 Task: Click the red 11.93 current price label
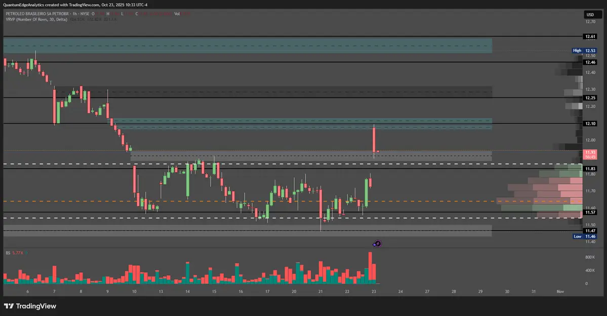[590, 155]
